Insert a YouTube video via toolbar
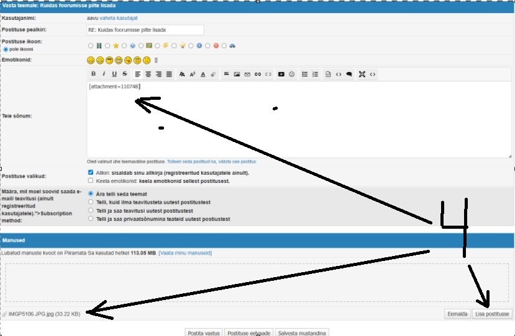This screenshot has height=336, width=515. coord(281,74)
